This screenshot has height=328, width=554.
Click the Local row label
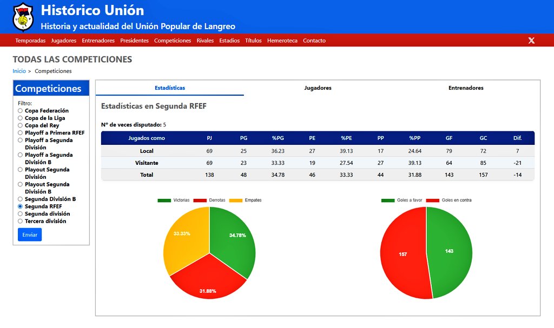(147, 151)
